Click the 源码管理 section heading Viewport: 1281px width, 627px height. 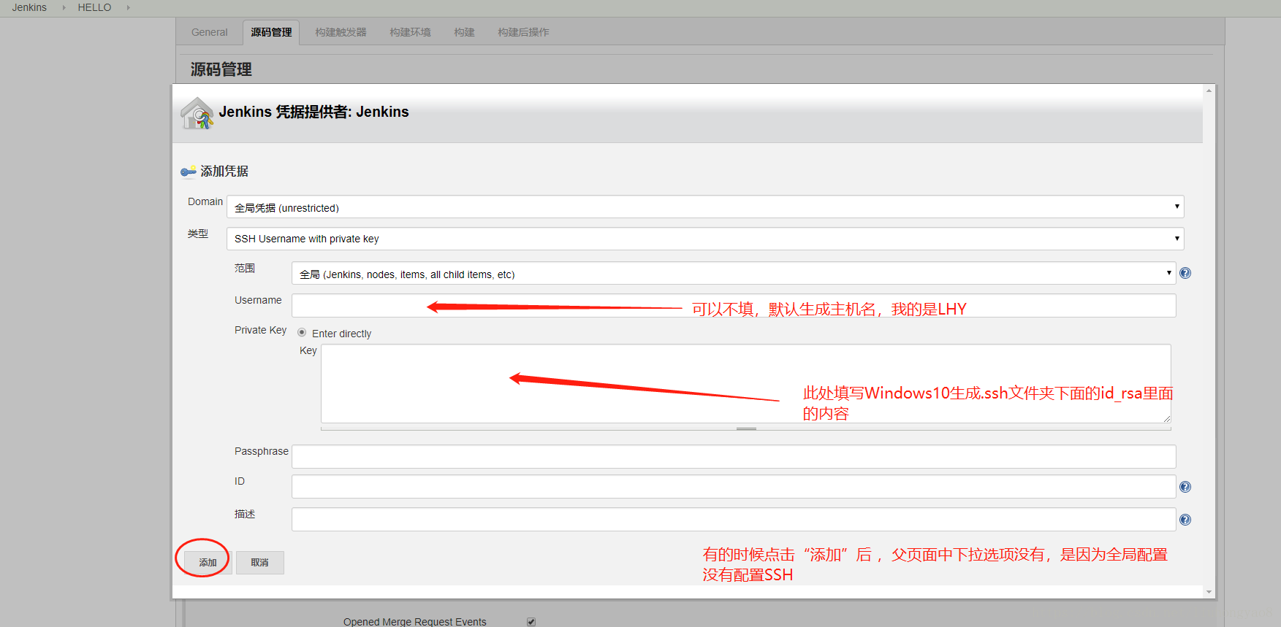pos(221,69)
